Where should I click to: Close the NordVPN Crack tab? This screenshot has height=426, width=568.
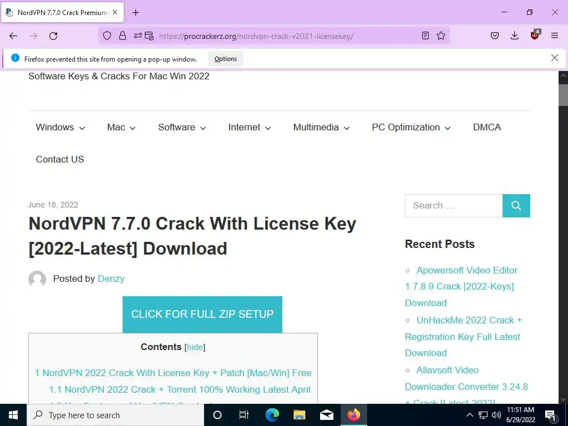(115, 12)
